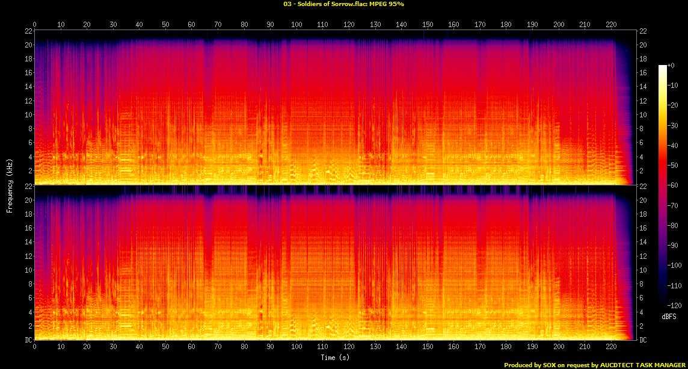
Task: Click the 22 kHz label on upper channel's right axis
Action: (x=642, y=31)
